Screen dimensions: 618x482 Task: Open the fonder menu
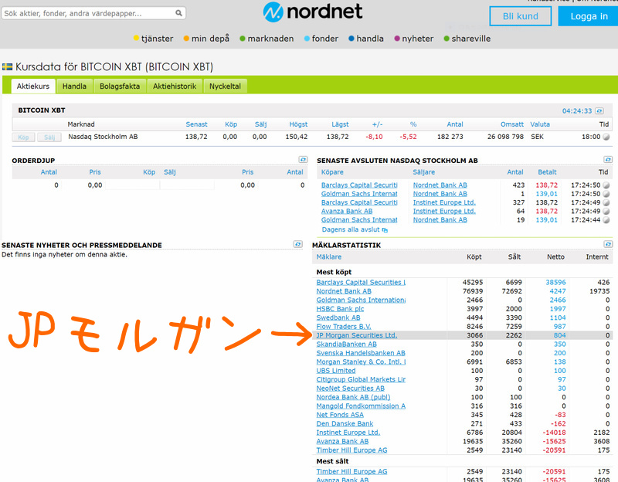pyautogui.click(x=321, y=39)
